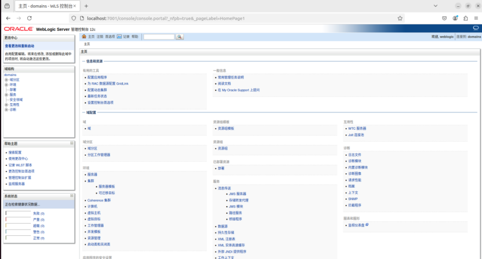Expand the 诊断 tree node
Image resolution: width=482 pixels, height=259 pixels.
tap(6, 110)
